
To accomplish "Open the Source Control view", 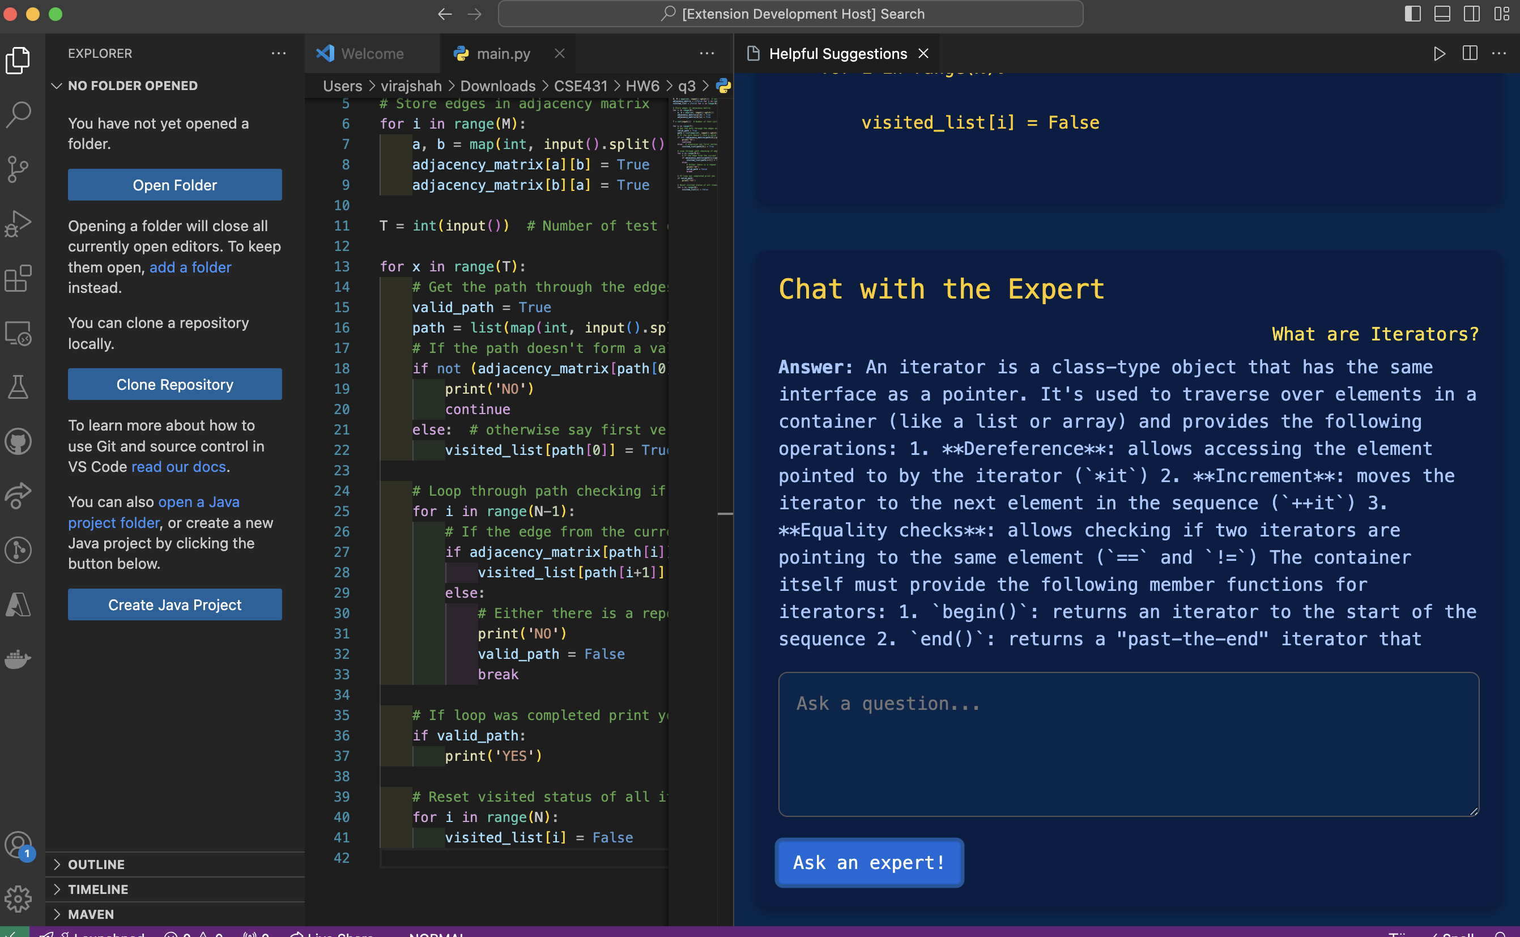I will (x=19, y=169).
